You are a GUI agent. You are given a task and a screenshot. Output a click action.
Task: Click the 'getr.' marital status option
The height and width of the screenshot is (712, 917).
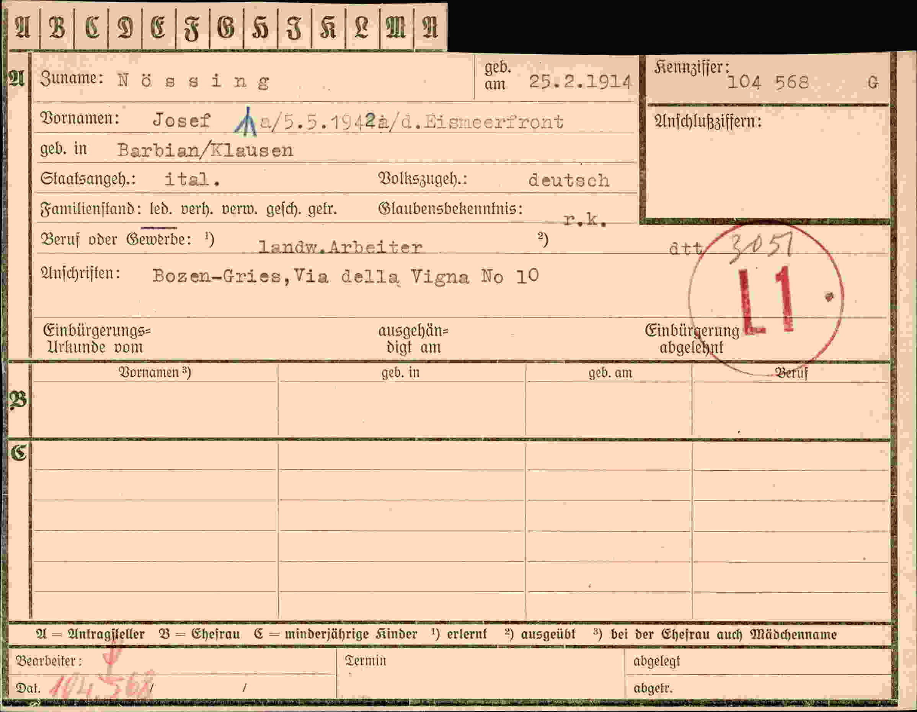coord(323,209)
